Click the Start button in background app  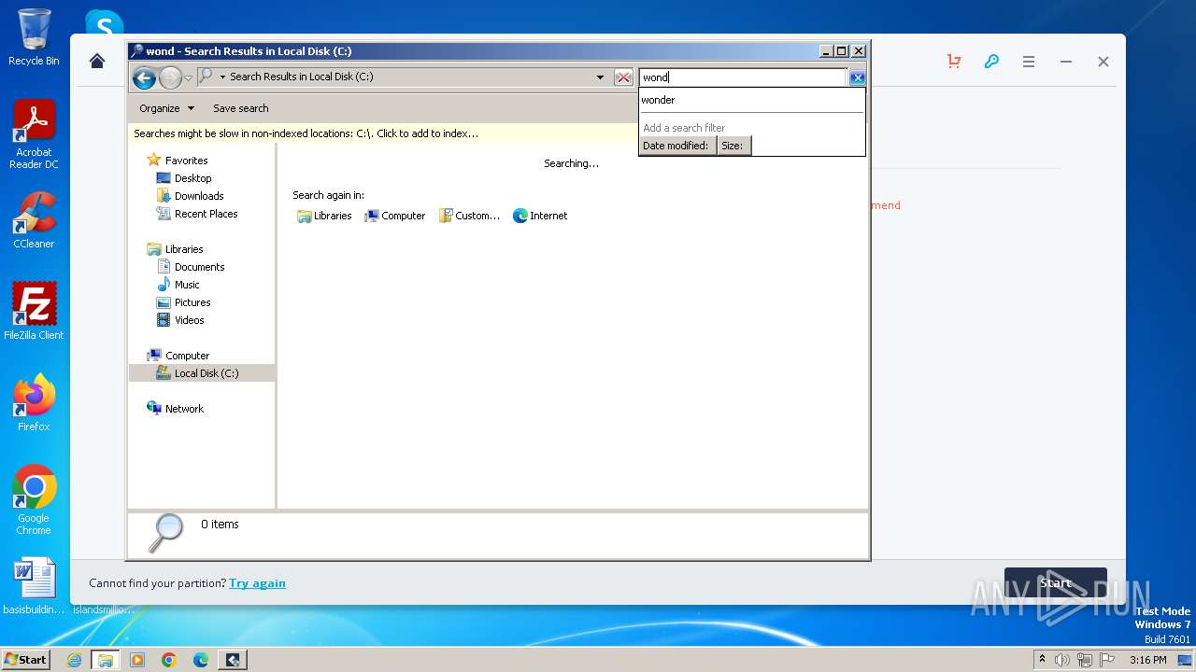tap(1055, 583)
